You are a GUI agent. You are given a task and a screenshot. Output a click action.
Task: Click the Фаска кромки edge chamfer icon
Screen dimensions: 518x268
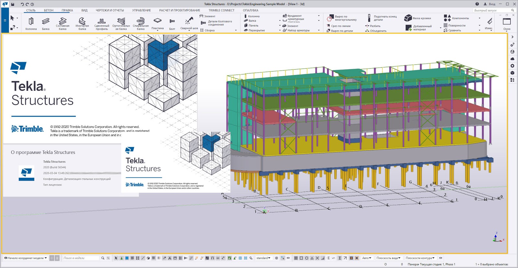click(408, 18)
